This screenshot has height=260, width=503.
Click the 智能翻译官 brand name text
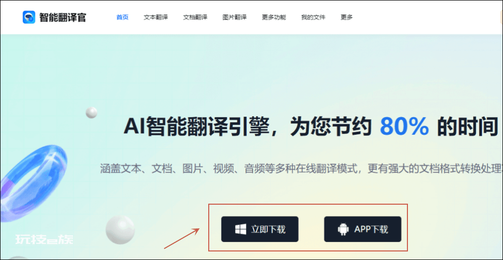coord(62,17)
